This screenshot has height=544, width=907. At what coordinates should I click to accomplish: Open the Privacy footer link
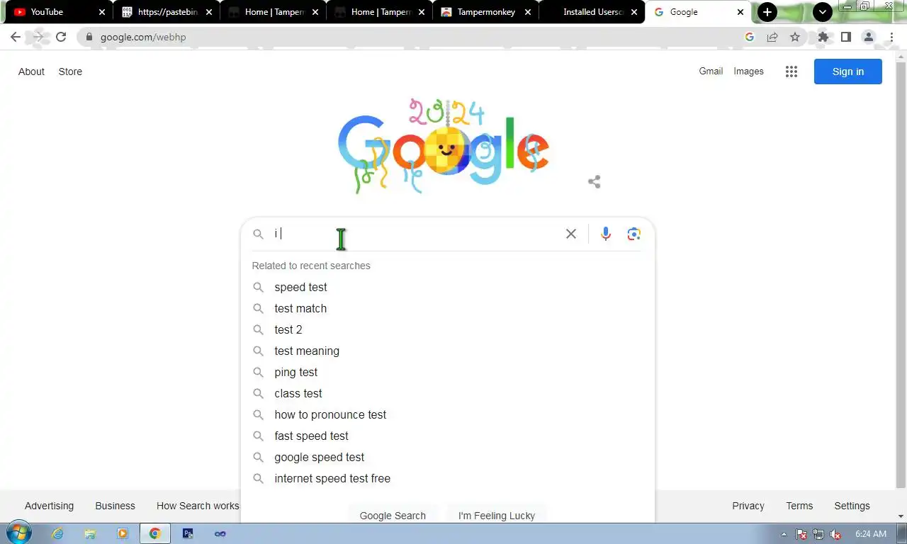point(748,506)
